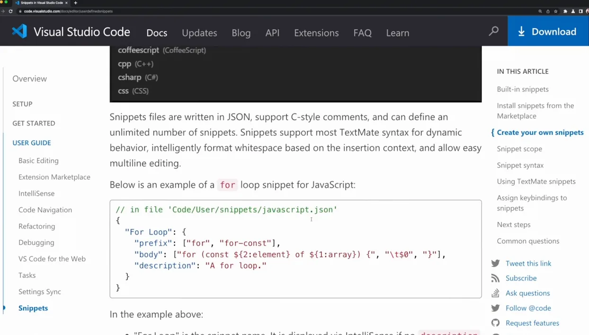Jump to Create your own snippets section
This screenshot has width=589, height=335.
click(540, 132)
